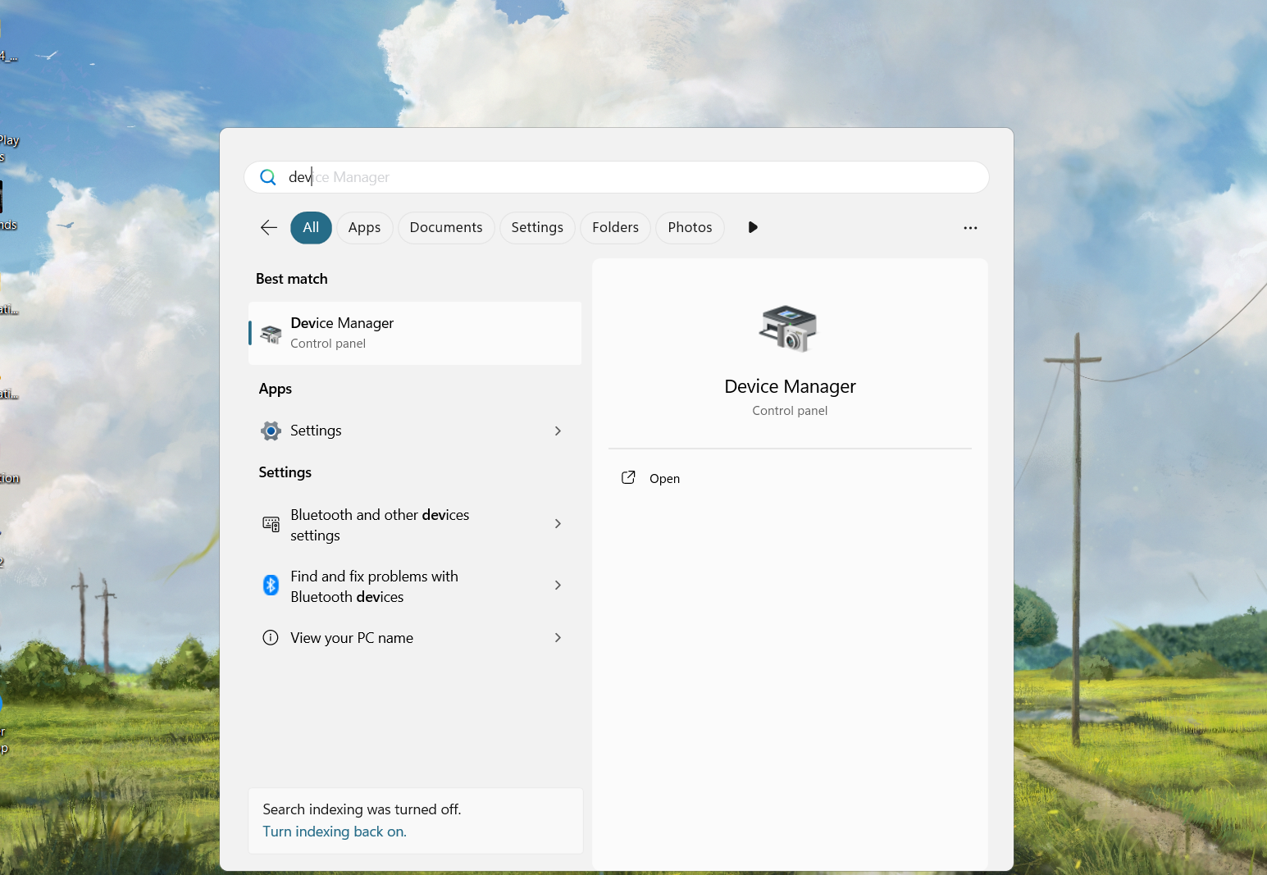Expand more search filters with the arrow
1267x875 pixels.
tap(752, 227)
